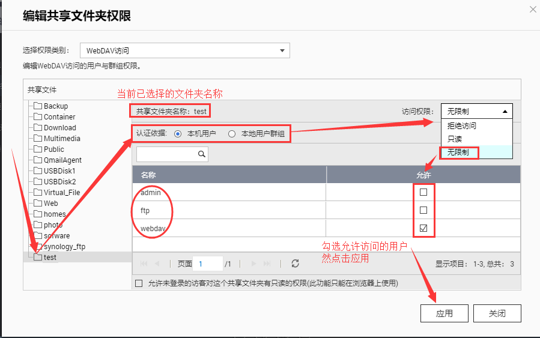
Task: Select the Backup folder icon
Action: coord(38,106)
